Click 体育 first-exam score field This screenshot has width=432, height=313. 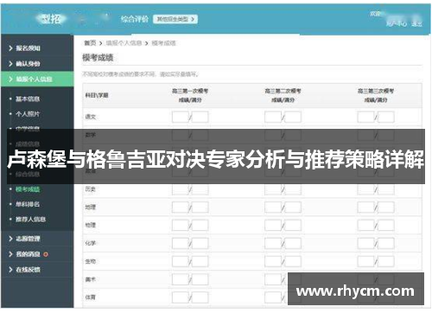(181, 297)
